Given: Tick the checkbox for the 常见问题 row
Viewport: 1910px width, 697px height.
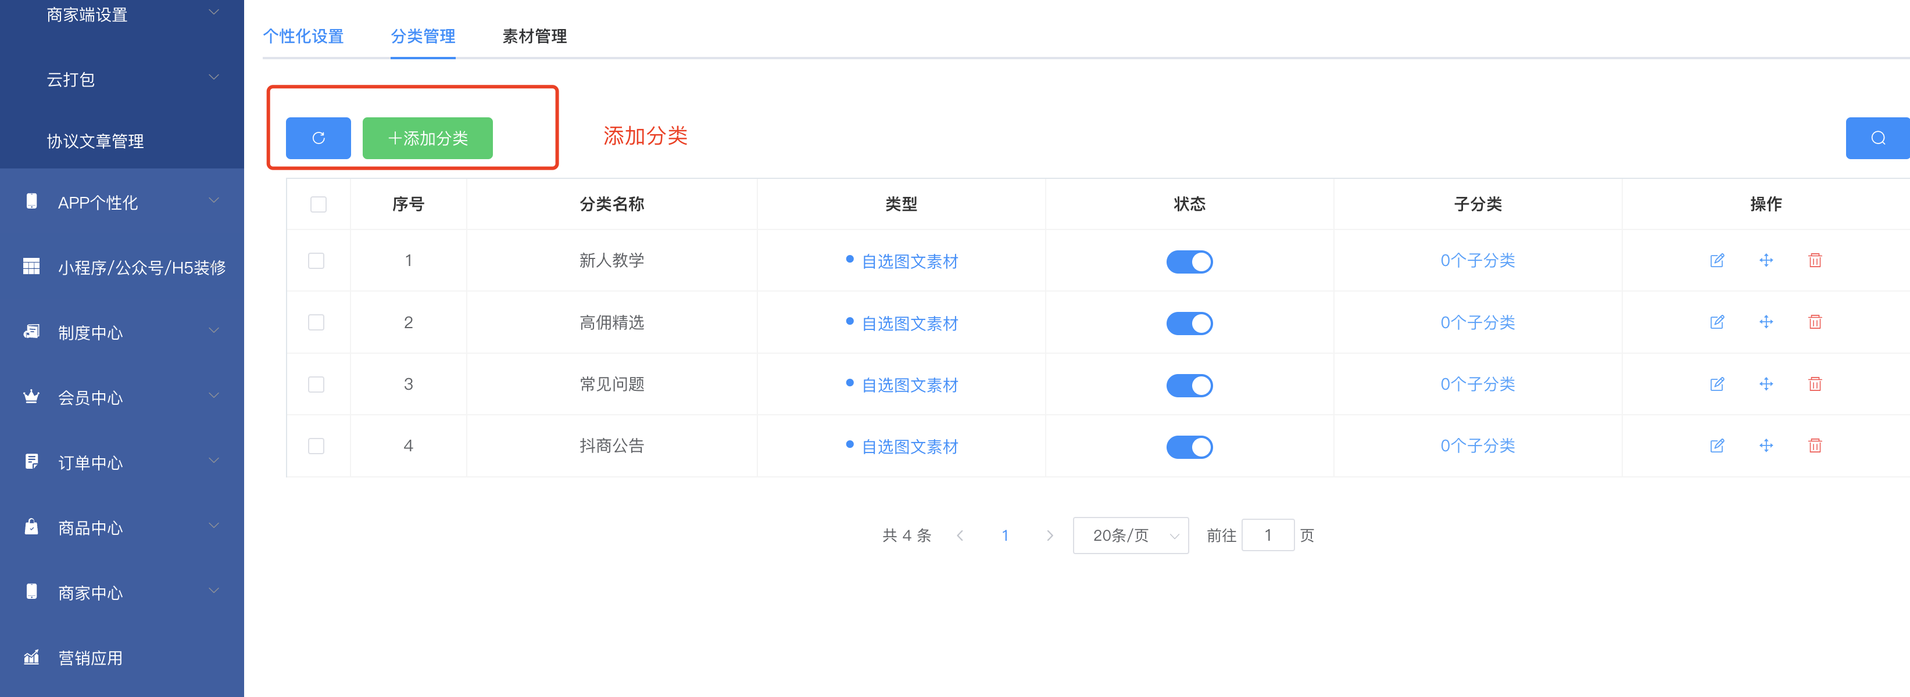Looking at the screenshot, I should pos(316,385).
